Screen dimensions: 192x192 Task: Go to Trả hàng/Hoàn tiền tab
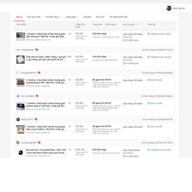point(118,17)
